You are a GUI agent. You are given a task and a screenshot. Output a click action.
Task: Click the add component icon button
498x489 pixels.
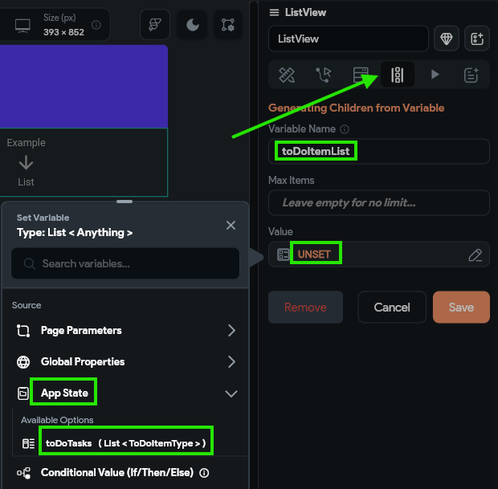477,39
